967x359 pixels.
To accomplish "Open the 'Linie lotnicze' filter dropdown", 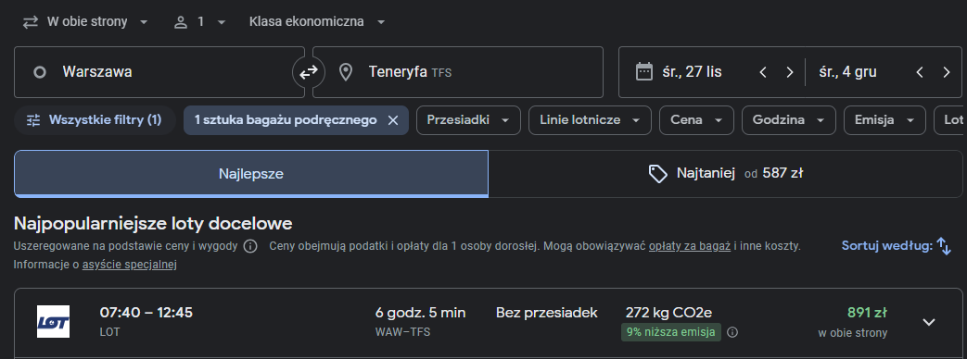I will 590,120.
